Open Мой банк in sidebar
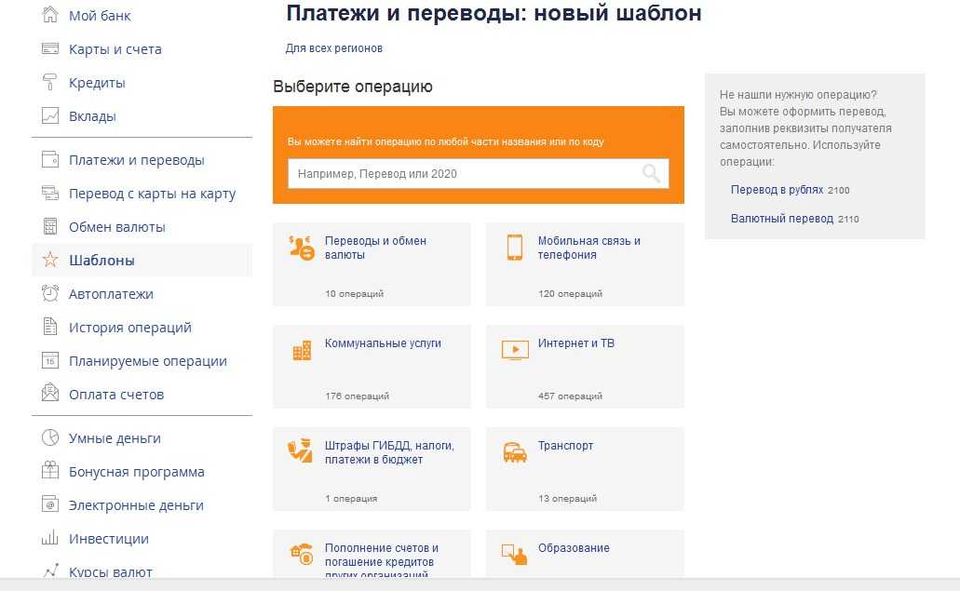960x591 pixels. (x=100, y=16)
